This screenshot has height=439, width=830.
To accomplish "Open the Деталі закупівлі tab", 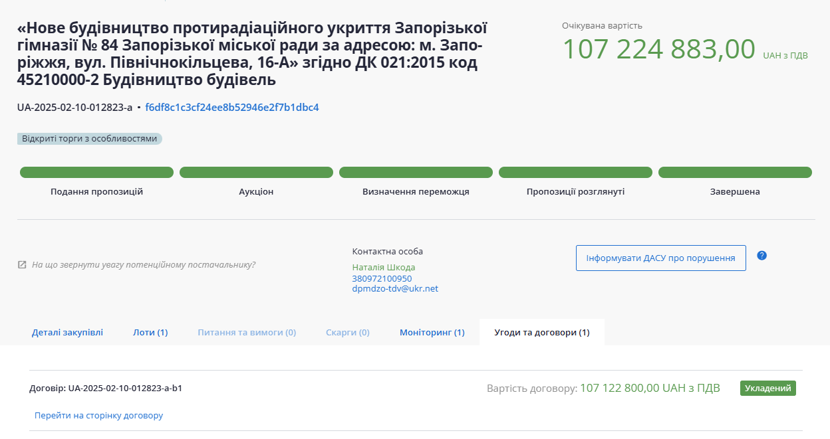I will point(67,332).
